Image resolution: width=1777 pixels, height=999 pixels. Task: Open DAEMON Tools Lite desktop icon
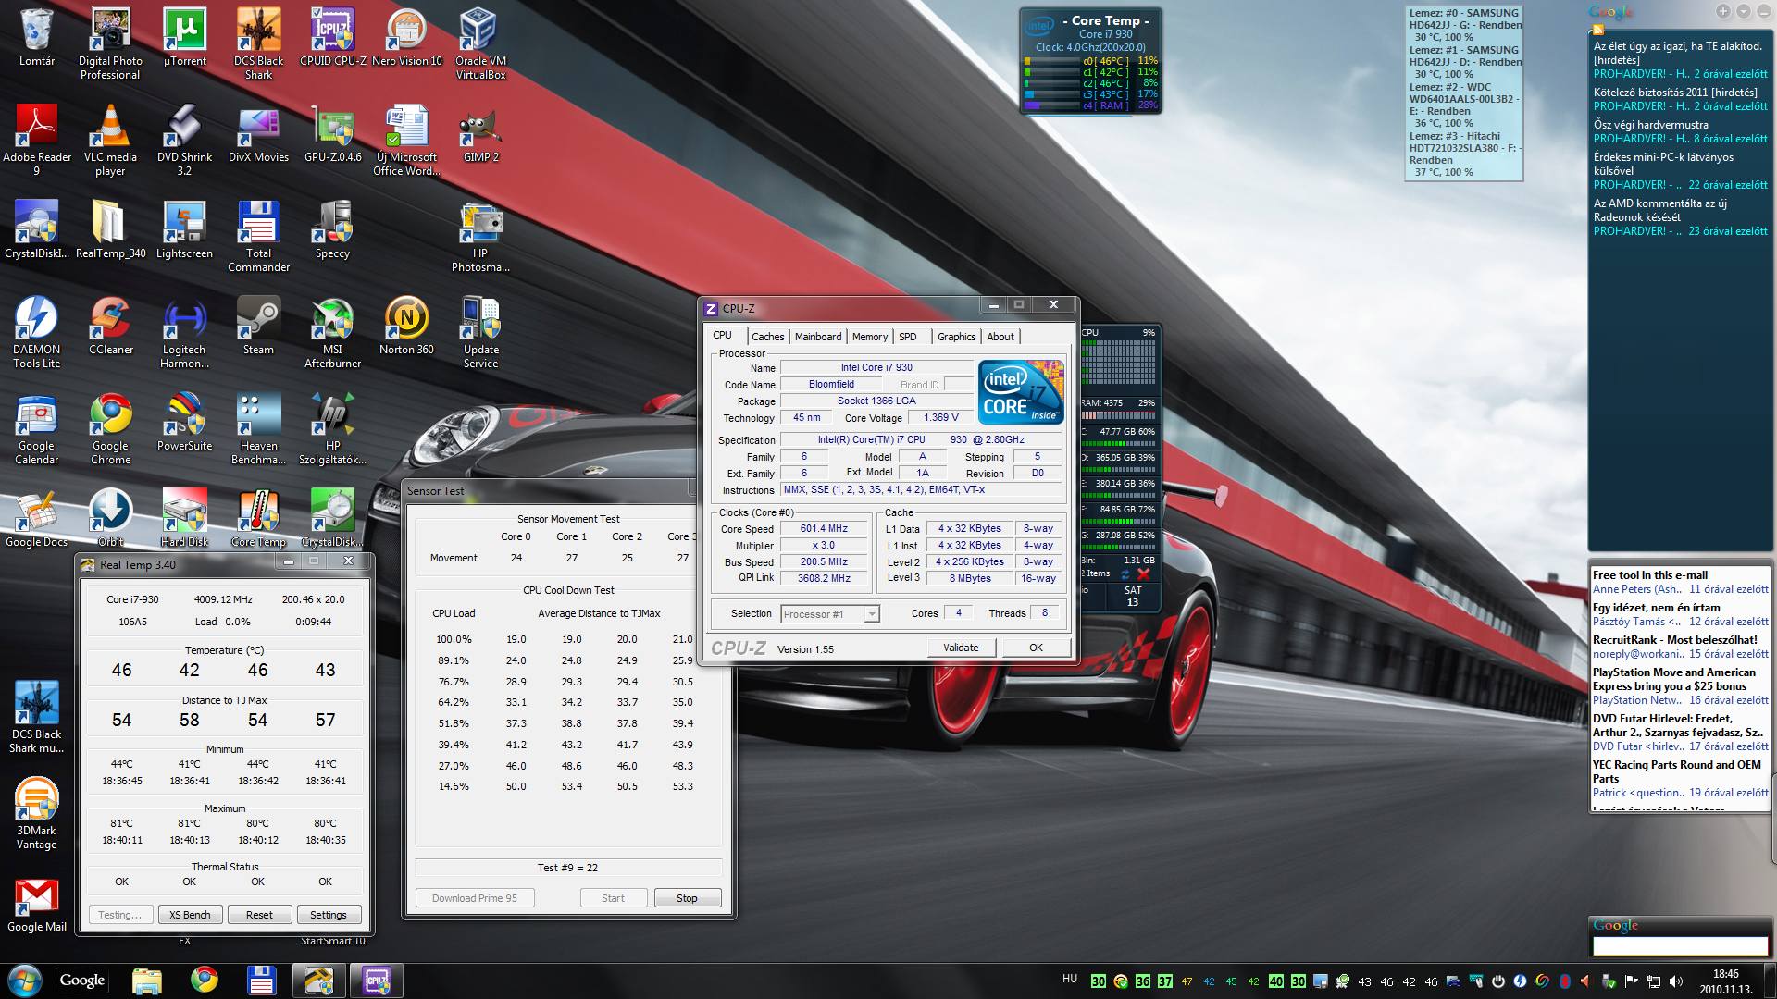point(36,332)
